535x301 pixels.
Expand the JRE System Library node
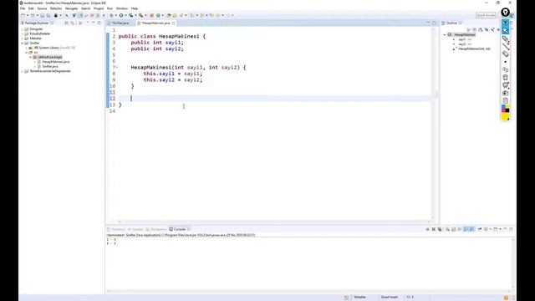[27, 48]
